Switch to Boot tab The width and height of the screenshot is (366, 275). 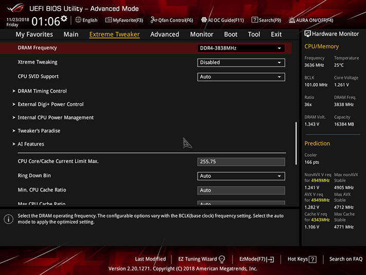(x=231, y=35)
